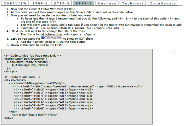Click the Tab Page Help button
The image size is (184, 126).
tap(52, 38)
